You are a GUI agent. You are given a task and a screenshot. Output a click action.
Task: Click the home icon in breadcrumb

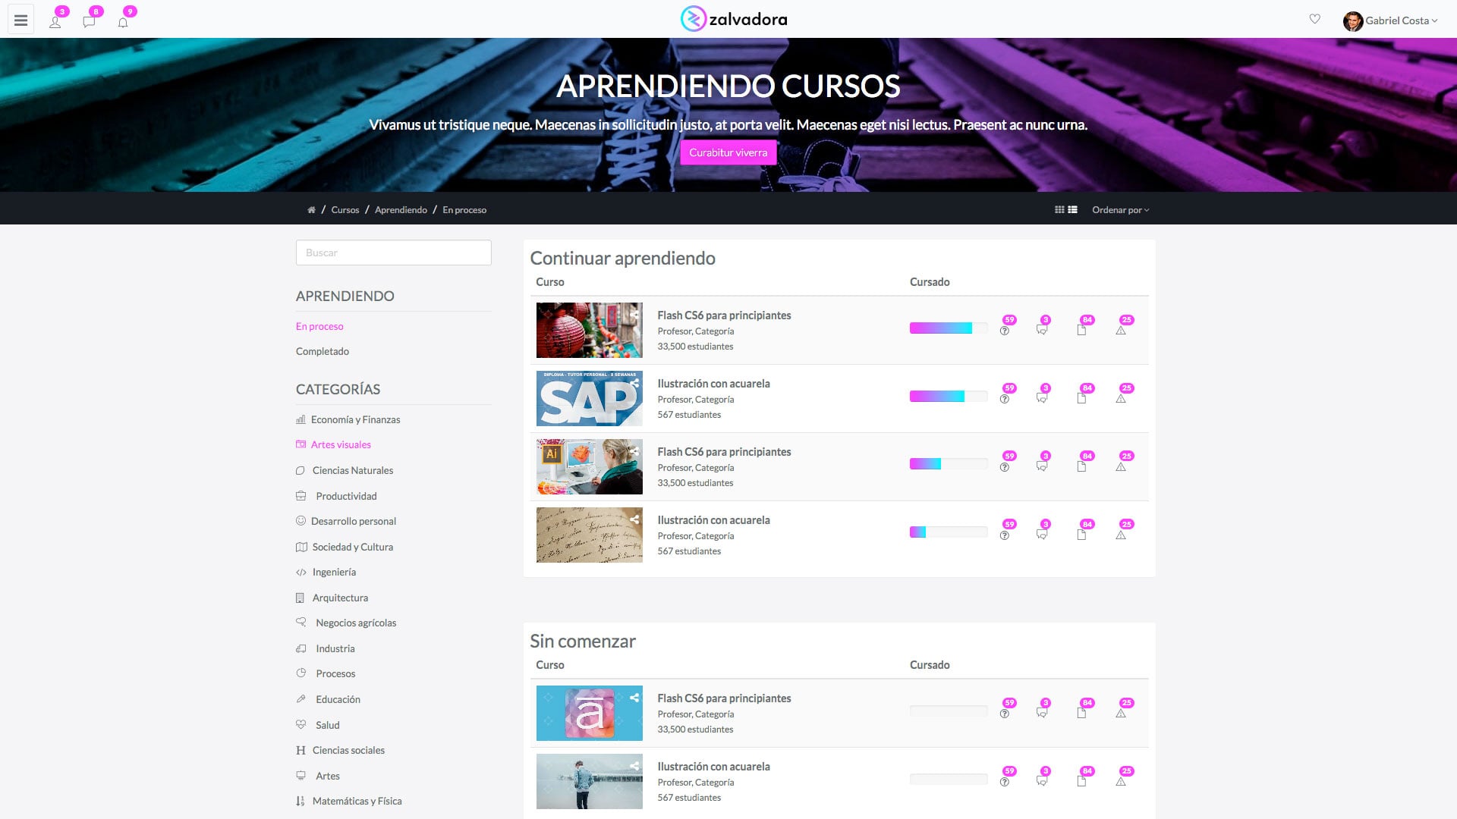(x=311, y=210)
